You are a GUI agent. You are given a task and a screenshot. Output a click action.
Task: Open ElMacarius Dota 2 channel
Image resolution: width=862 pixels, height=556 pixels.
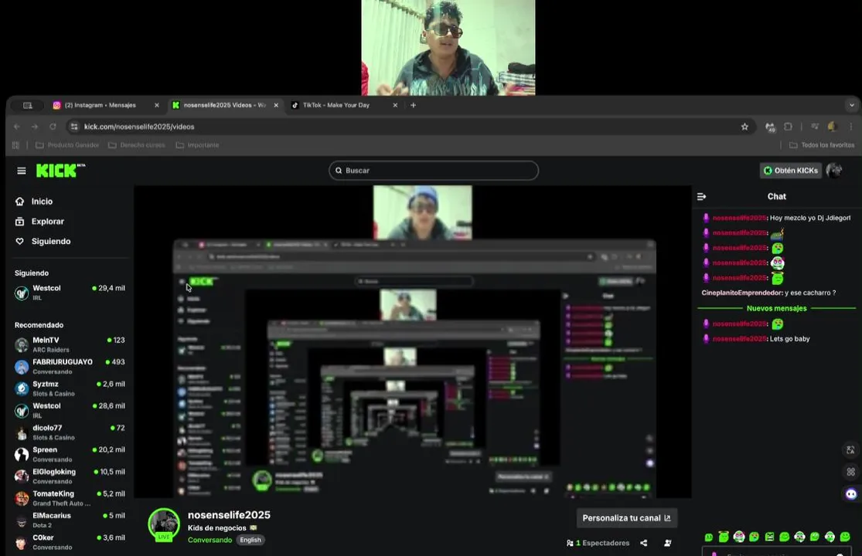point(70,520)
